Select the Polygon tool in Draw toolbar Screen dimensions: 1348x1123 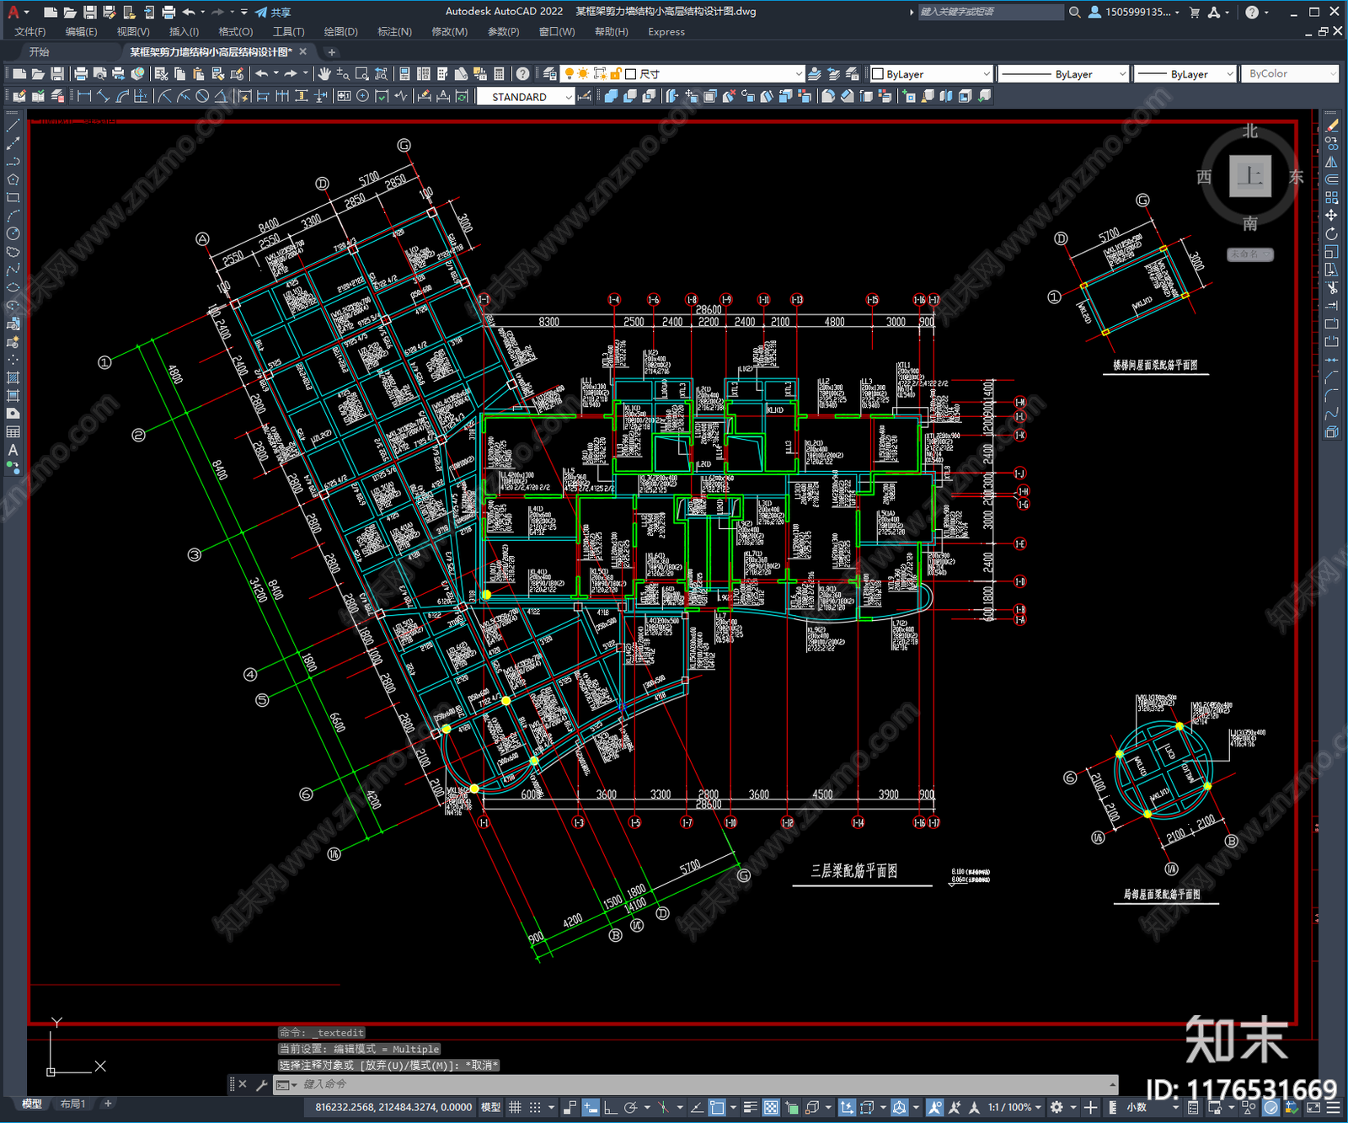pyautogui.click(x=13, y=179)
